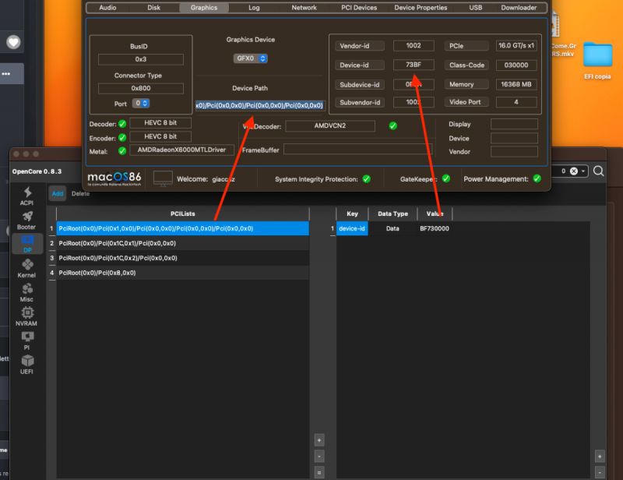Clear the search field with the x icon
The width and height of the screenshot is (623, 480).
(574, 171)
